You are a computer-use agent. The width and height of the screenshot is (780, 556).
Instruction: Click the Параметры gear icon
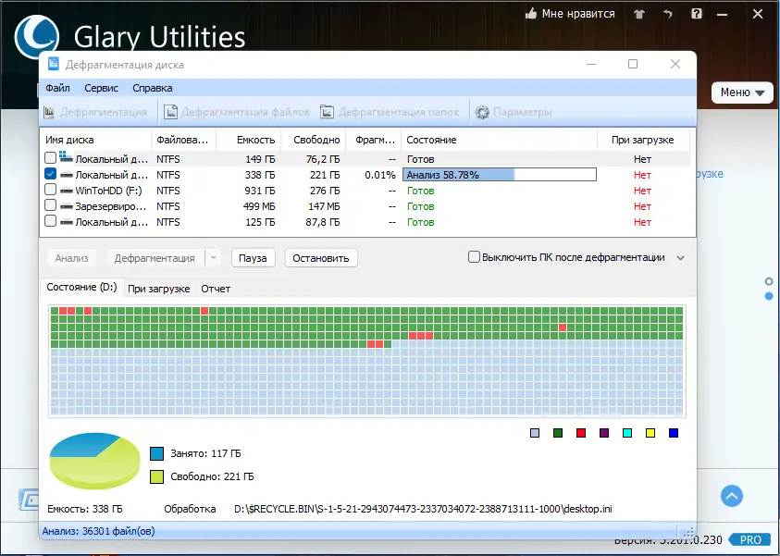(481, 112)
